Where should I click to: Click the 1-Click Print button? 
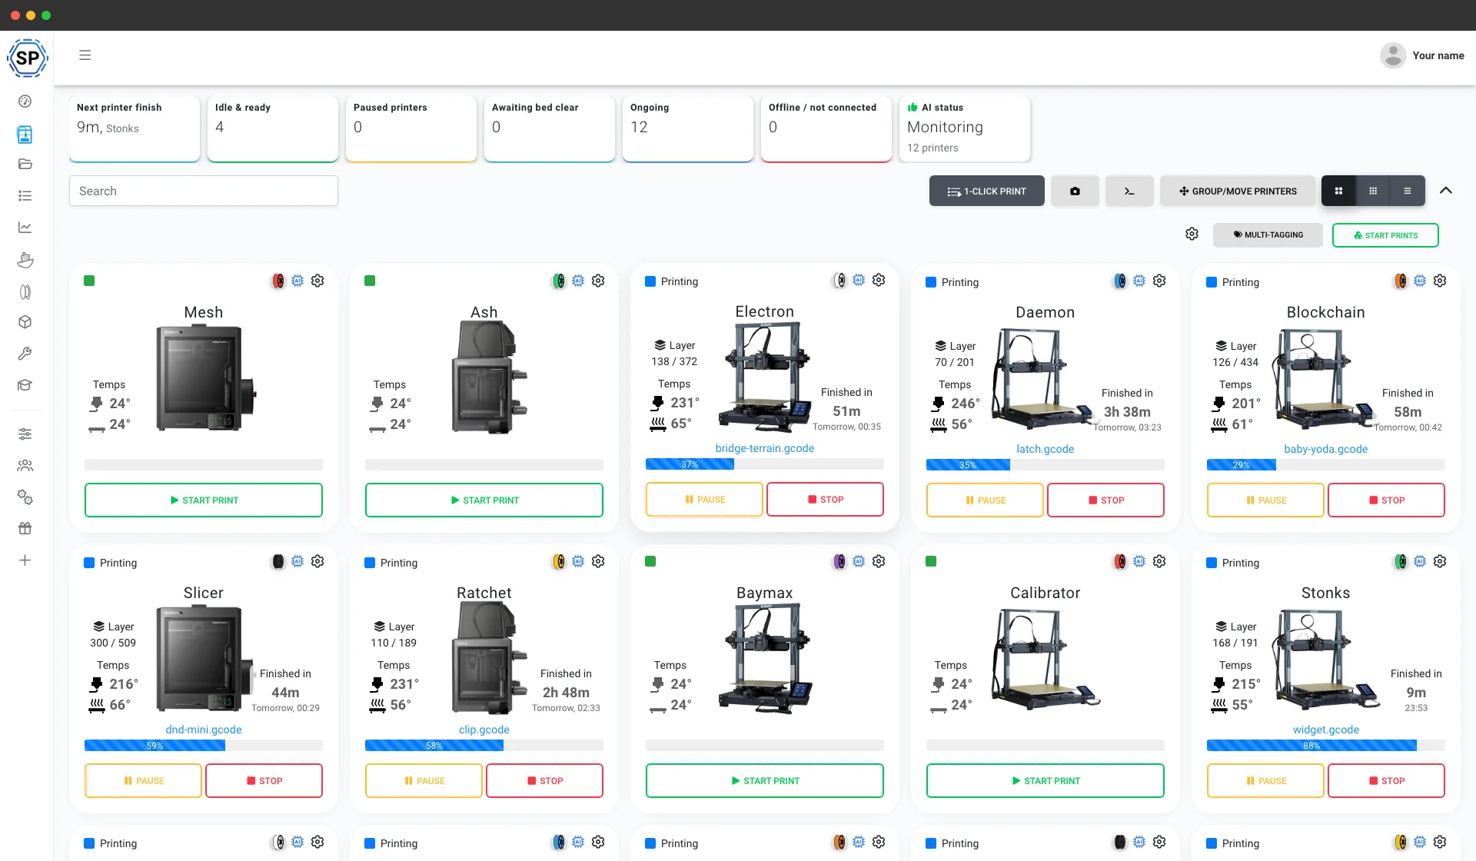click(987, 191)
